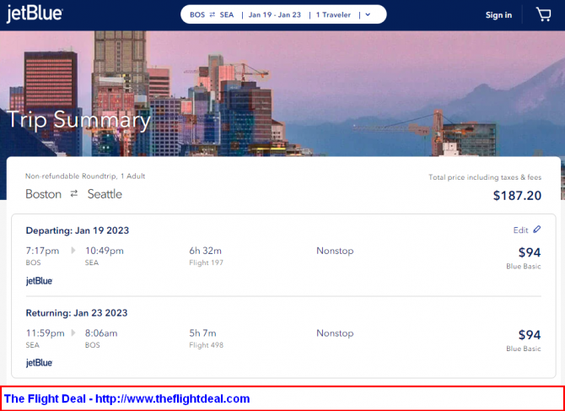
Task: Click the swap arrows between BOS and SEA in search bar
Action: (x=213, y=15)
